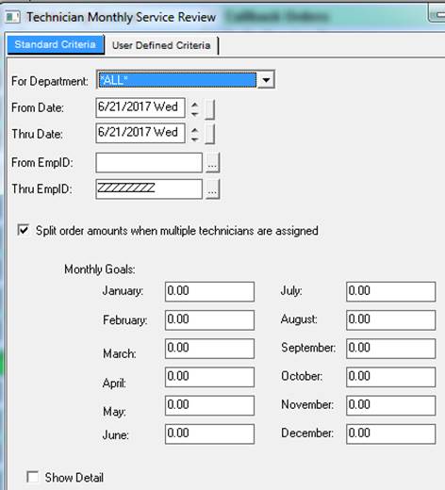Open the Thru Date calendar button
The width and height of the screenshot is (445, 490).
(210, 134)
